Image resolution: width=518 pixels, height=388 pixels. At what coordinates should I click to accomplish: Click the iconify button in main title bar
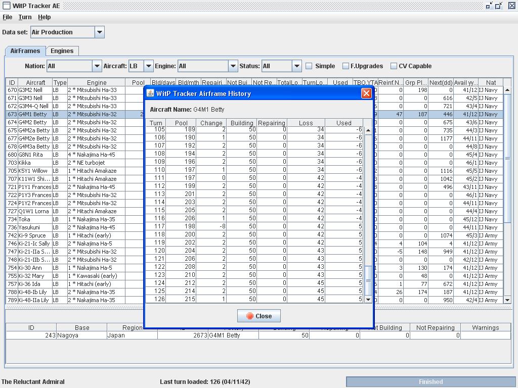click(x=489, y=5)
